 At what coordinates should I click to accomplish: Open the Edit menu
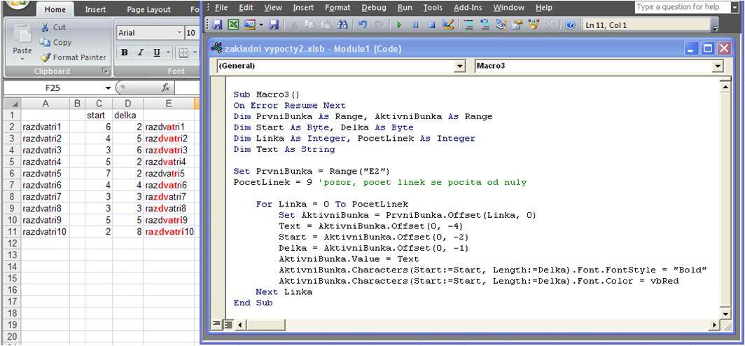point(246,8)
